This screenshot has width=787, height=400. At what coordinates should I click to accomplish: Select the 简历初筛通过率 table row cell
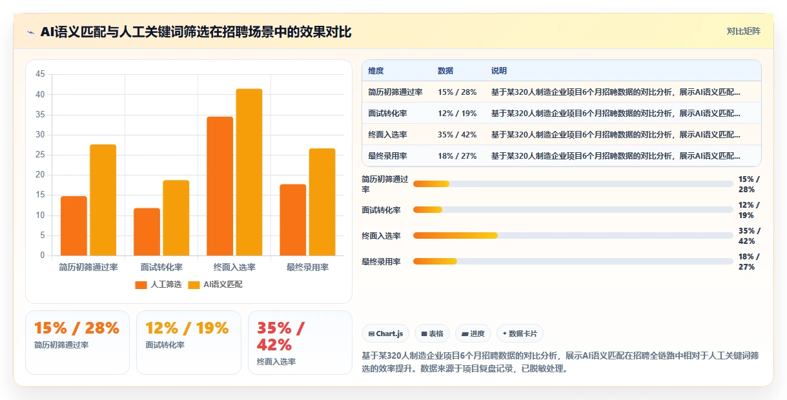395,92
